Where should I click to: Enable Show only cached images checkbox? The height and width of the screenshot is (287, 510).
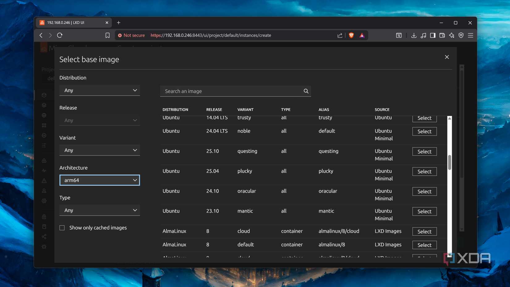[x=62, y=228]
